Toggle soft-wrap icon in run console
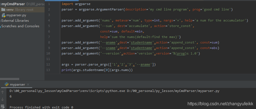256x109 pixels. [x=3, y=107]
